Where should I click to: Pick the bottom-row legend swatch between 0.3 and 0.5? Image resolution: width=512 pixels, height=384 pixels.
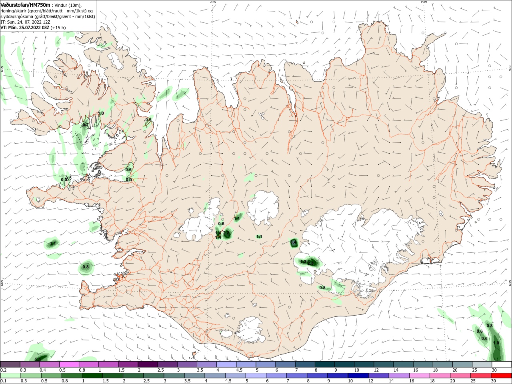pos(31,376)
